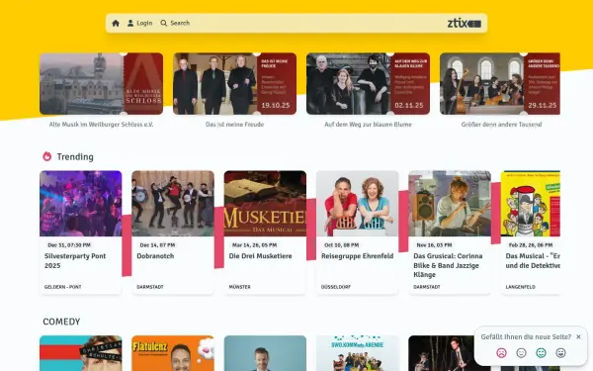The height and width of the screenshot is (371, 593).
Task: Click the 'Das Grusical: Corinna Bilke & Band' title
Action: (x=448, y=265)
